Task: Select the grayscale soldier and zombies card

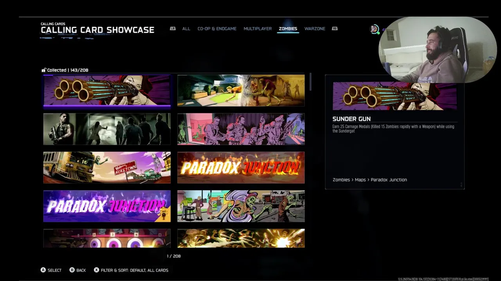Action: 107,129
